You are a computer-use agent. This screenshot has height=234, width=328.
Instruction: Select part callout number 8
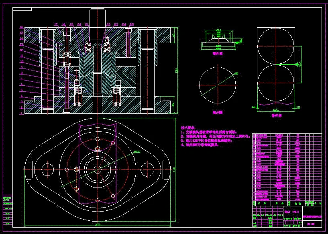point(21,73)
